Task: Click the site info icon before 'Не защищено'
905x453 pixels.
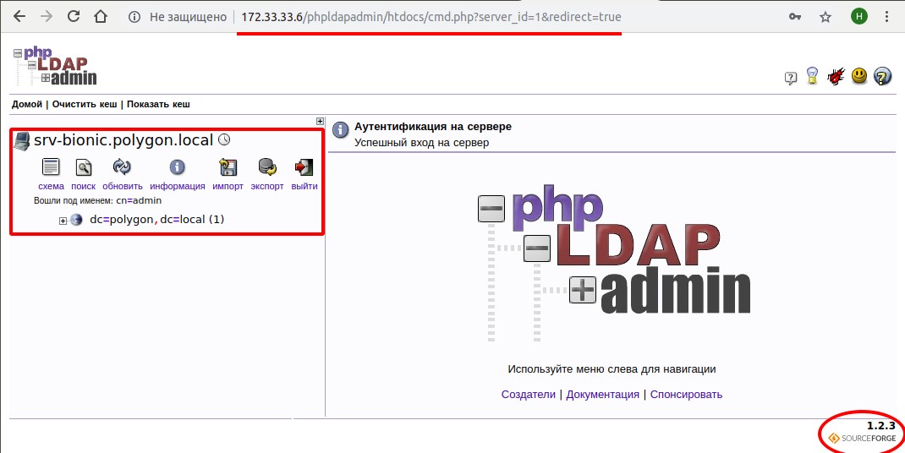Action: (134, 17)
